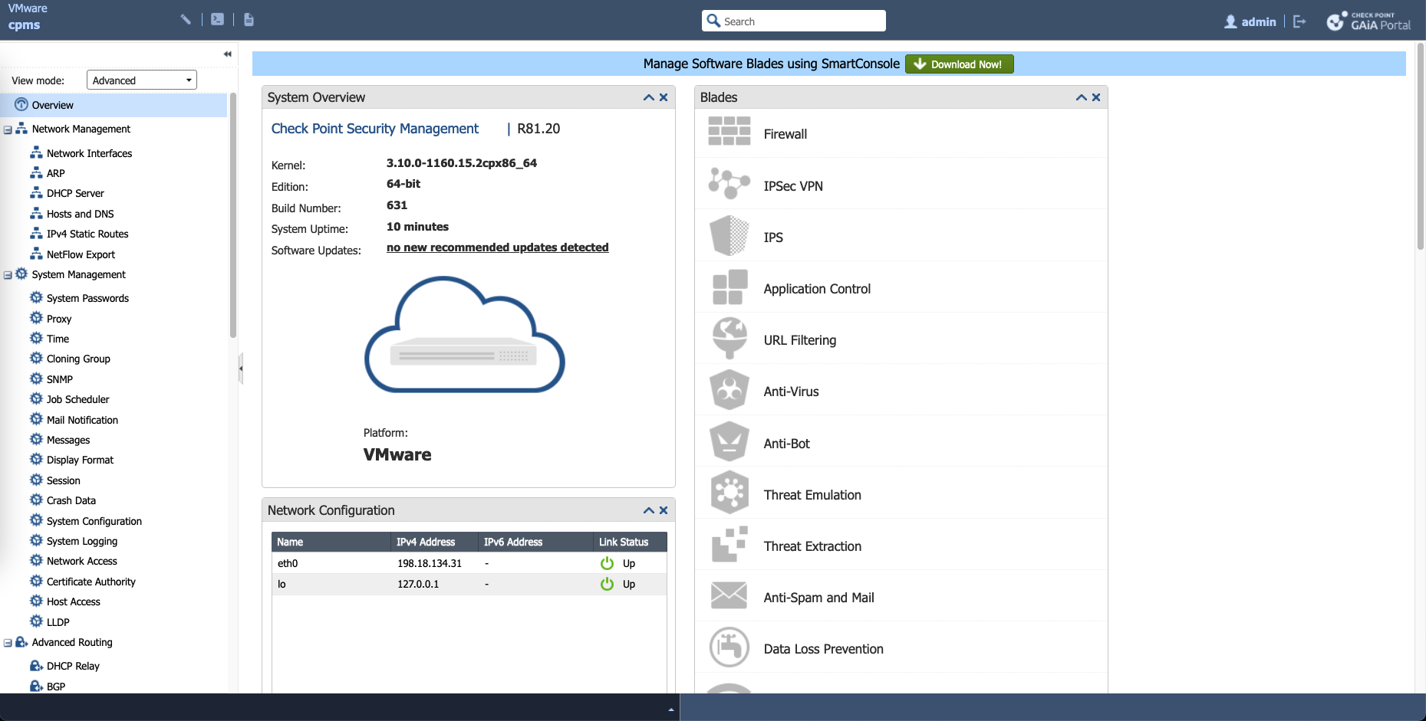Click the logout icon beside admin
The height and width of the screenshot is (721, 1426).
pos(1299,21)
